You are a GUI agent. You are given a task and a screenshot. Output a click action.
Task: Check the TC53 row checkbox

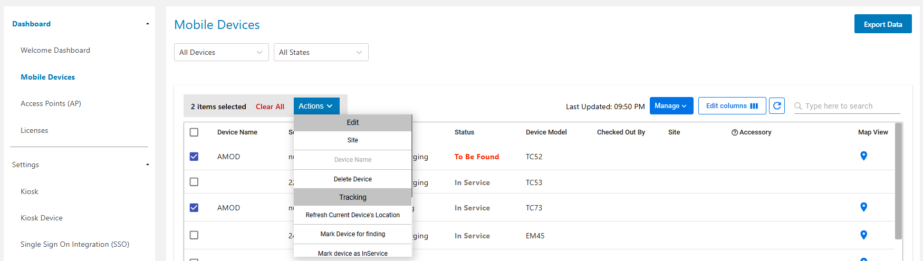coord(194,182)
